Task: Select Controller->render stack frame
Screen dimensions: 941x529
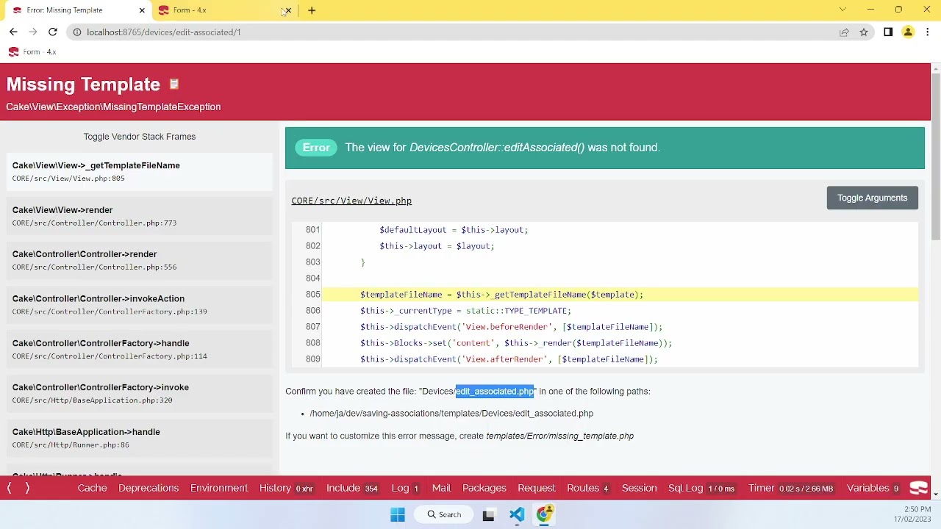Action: (139, 260)
